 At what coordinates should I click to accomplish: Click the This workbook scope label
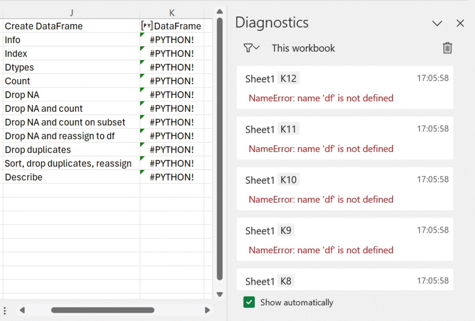point(303,48)
